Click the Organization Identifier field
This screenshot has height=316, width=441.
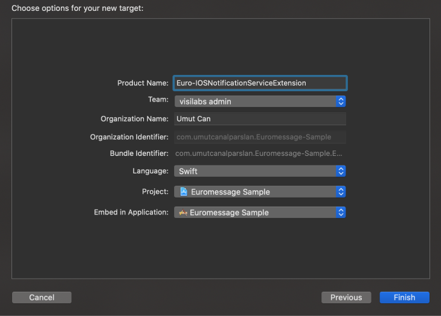click(260, 137)
